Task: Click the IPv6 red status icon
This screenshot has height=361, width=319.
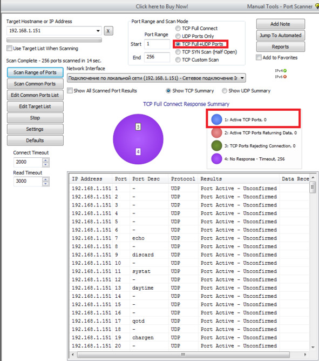Action: (x=285, y=77)
